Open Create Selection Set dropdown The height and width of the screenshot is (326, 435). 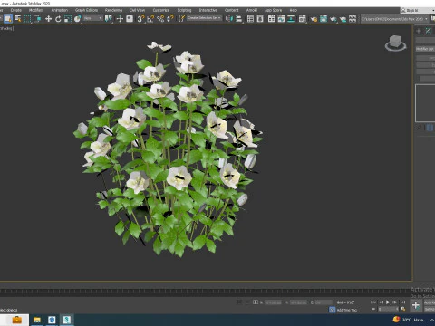(x=204, y=18)
